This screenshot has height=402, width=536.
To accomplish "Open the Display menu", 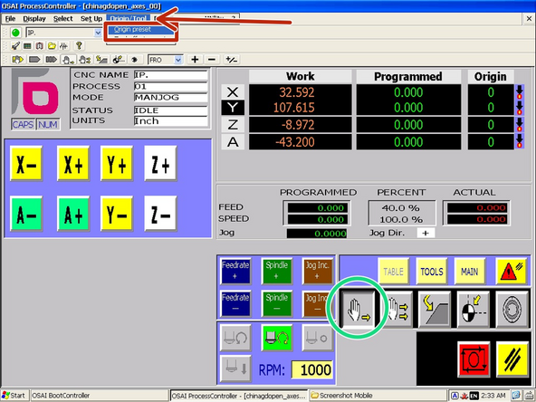I will (x=34, y=18).
